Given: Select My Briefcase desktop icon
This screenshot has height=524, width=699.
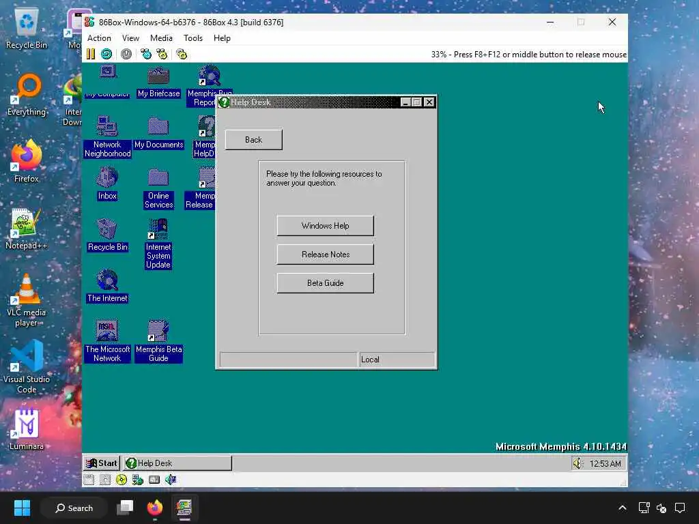Looking at the screenshot, I should 158,82.
